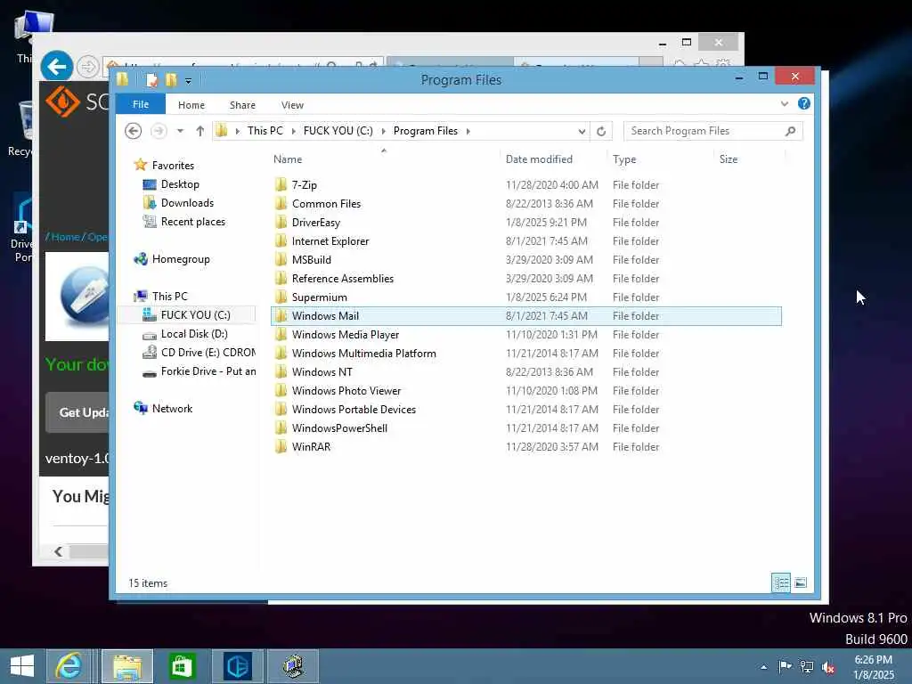Open Recent places in navigation pane
Image resolution: width=912 pixels, height=684 pixels.
(x=192, y=222)
